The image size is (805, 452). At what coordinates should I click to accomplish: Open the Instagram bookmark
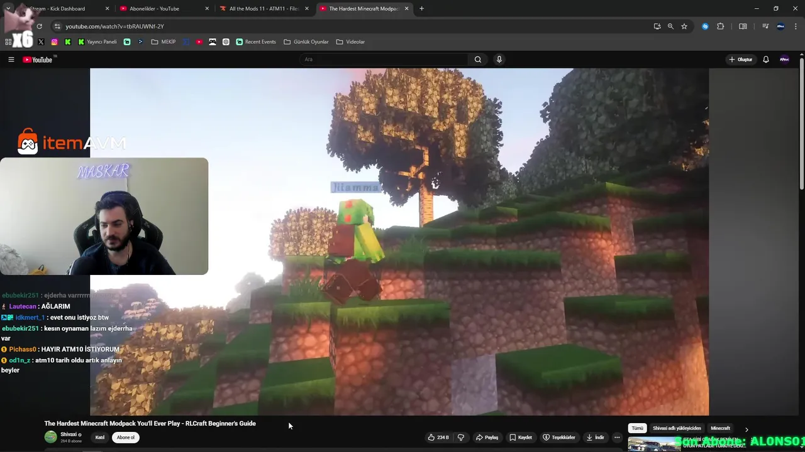(55, 42)
